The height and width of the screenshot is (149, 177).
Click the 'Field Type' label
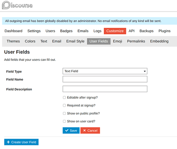coord(14,72)
